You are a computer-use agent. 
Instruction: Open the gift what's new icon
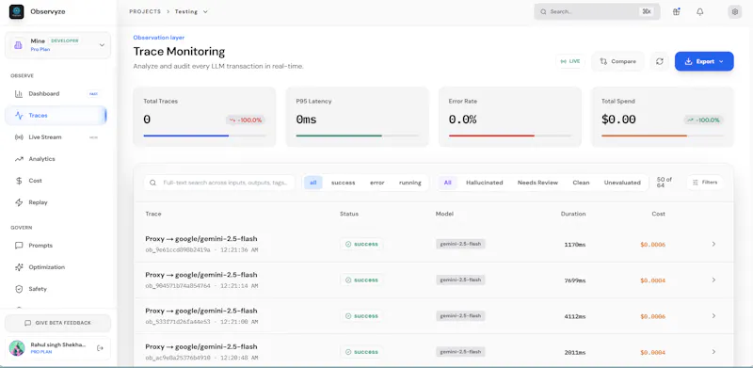point(676,11)
